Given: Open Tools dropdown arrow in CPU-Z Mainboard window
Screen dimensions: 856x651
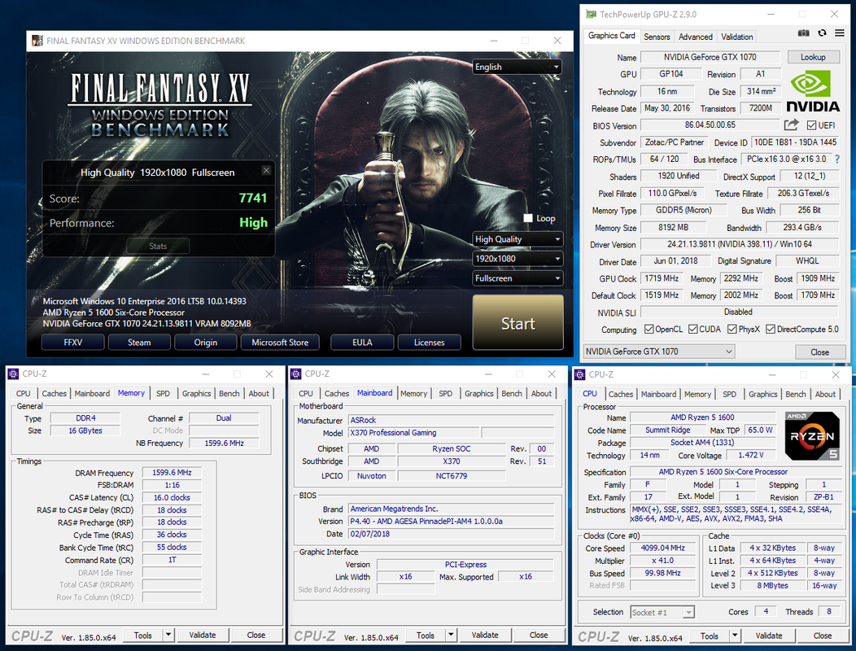Looking at the screenshot, I should click(x=451, y=635).
